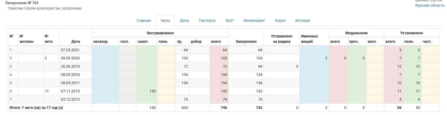
Task: Show the Карта tab
Action: pos(280,20)
